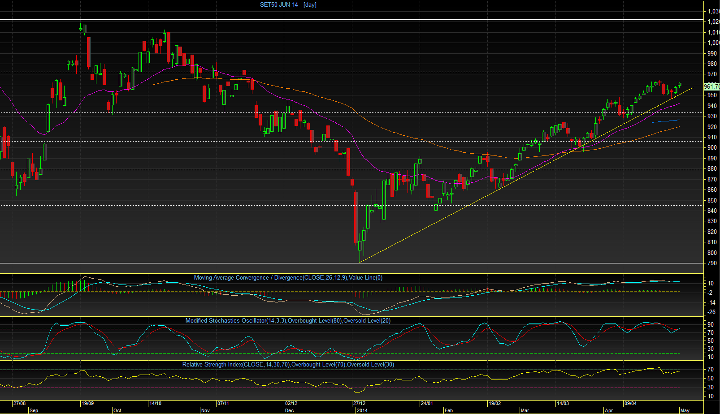
Task: Click the 09/04 date label
Action: (x=630, y=403)
